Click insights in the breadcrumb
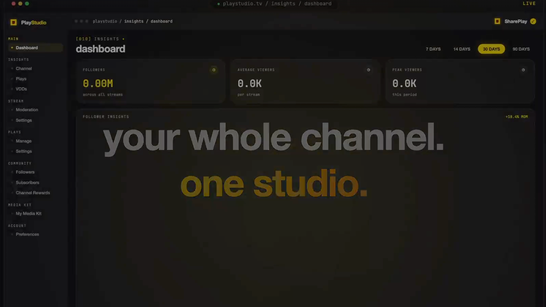Image resolution: width=546 pixels, height=307 pixels. point(134,21)
